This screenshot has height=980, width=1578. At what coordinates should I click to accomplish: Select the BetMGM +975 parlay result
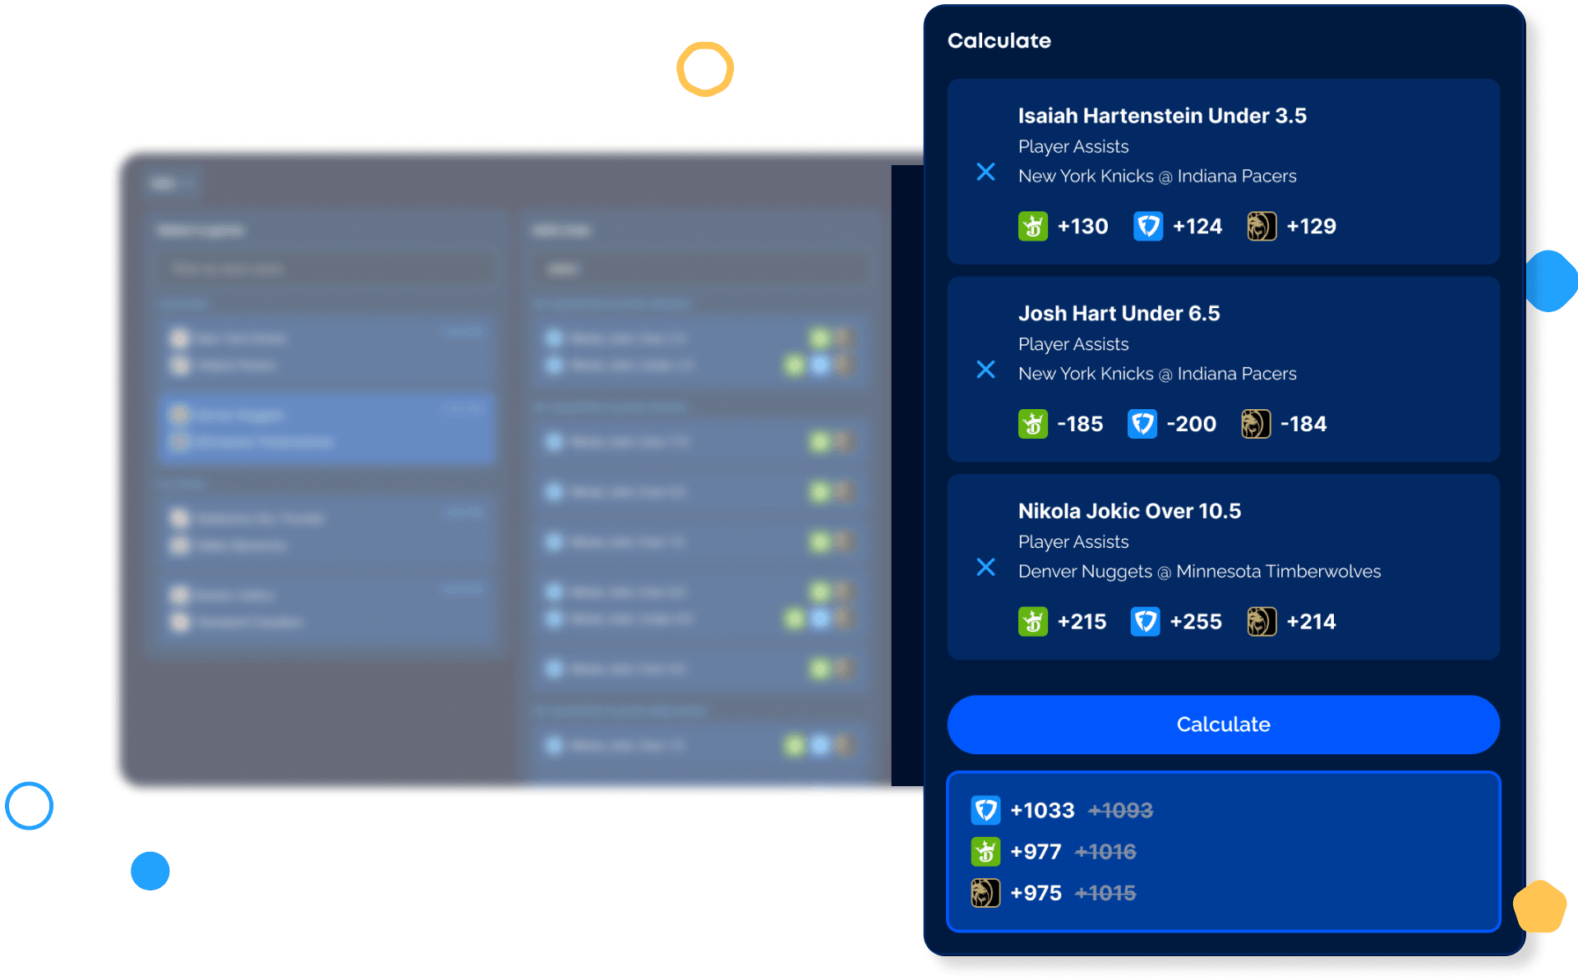[1036, 893]
